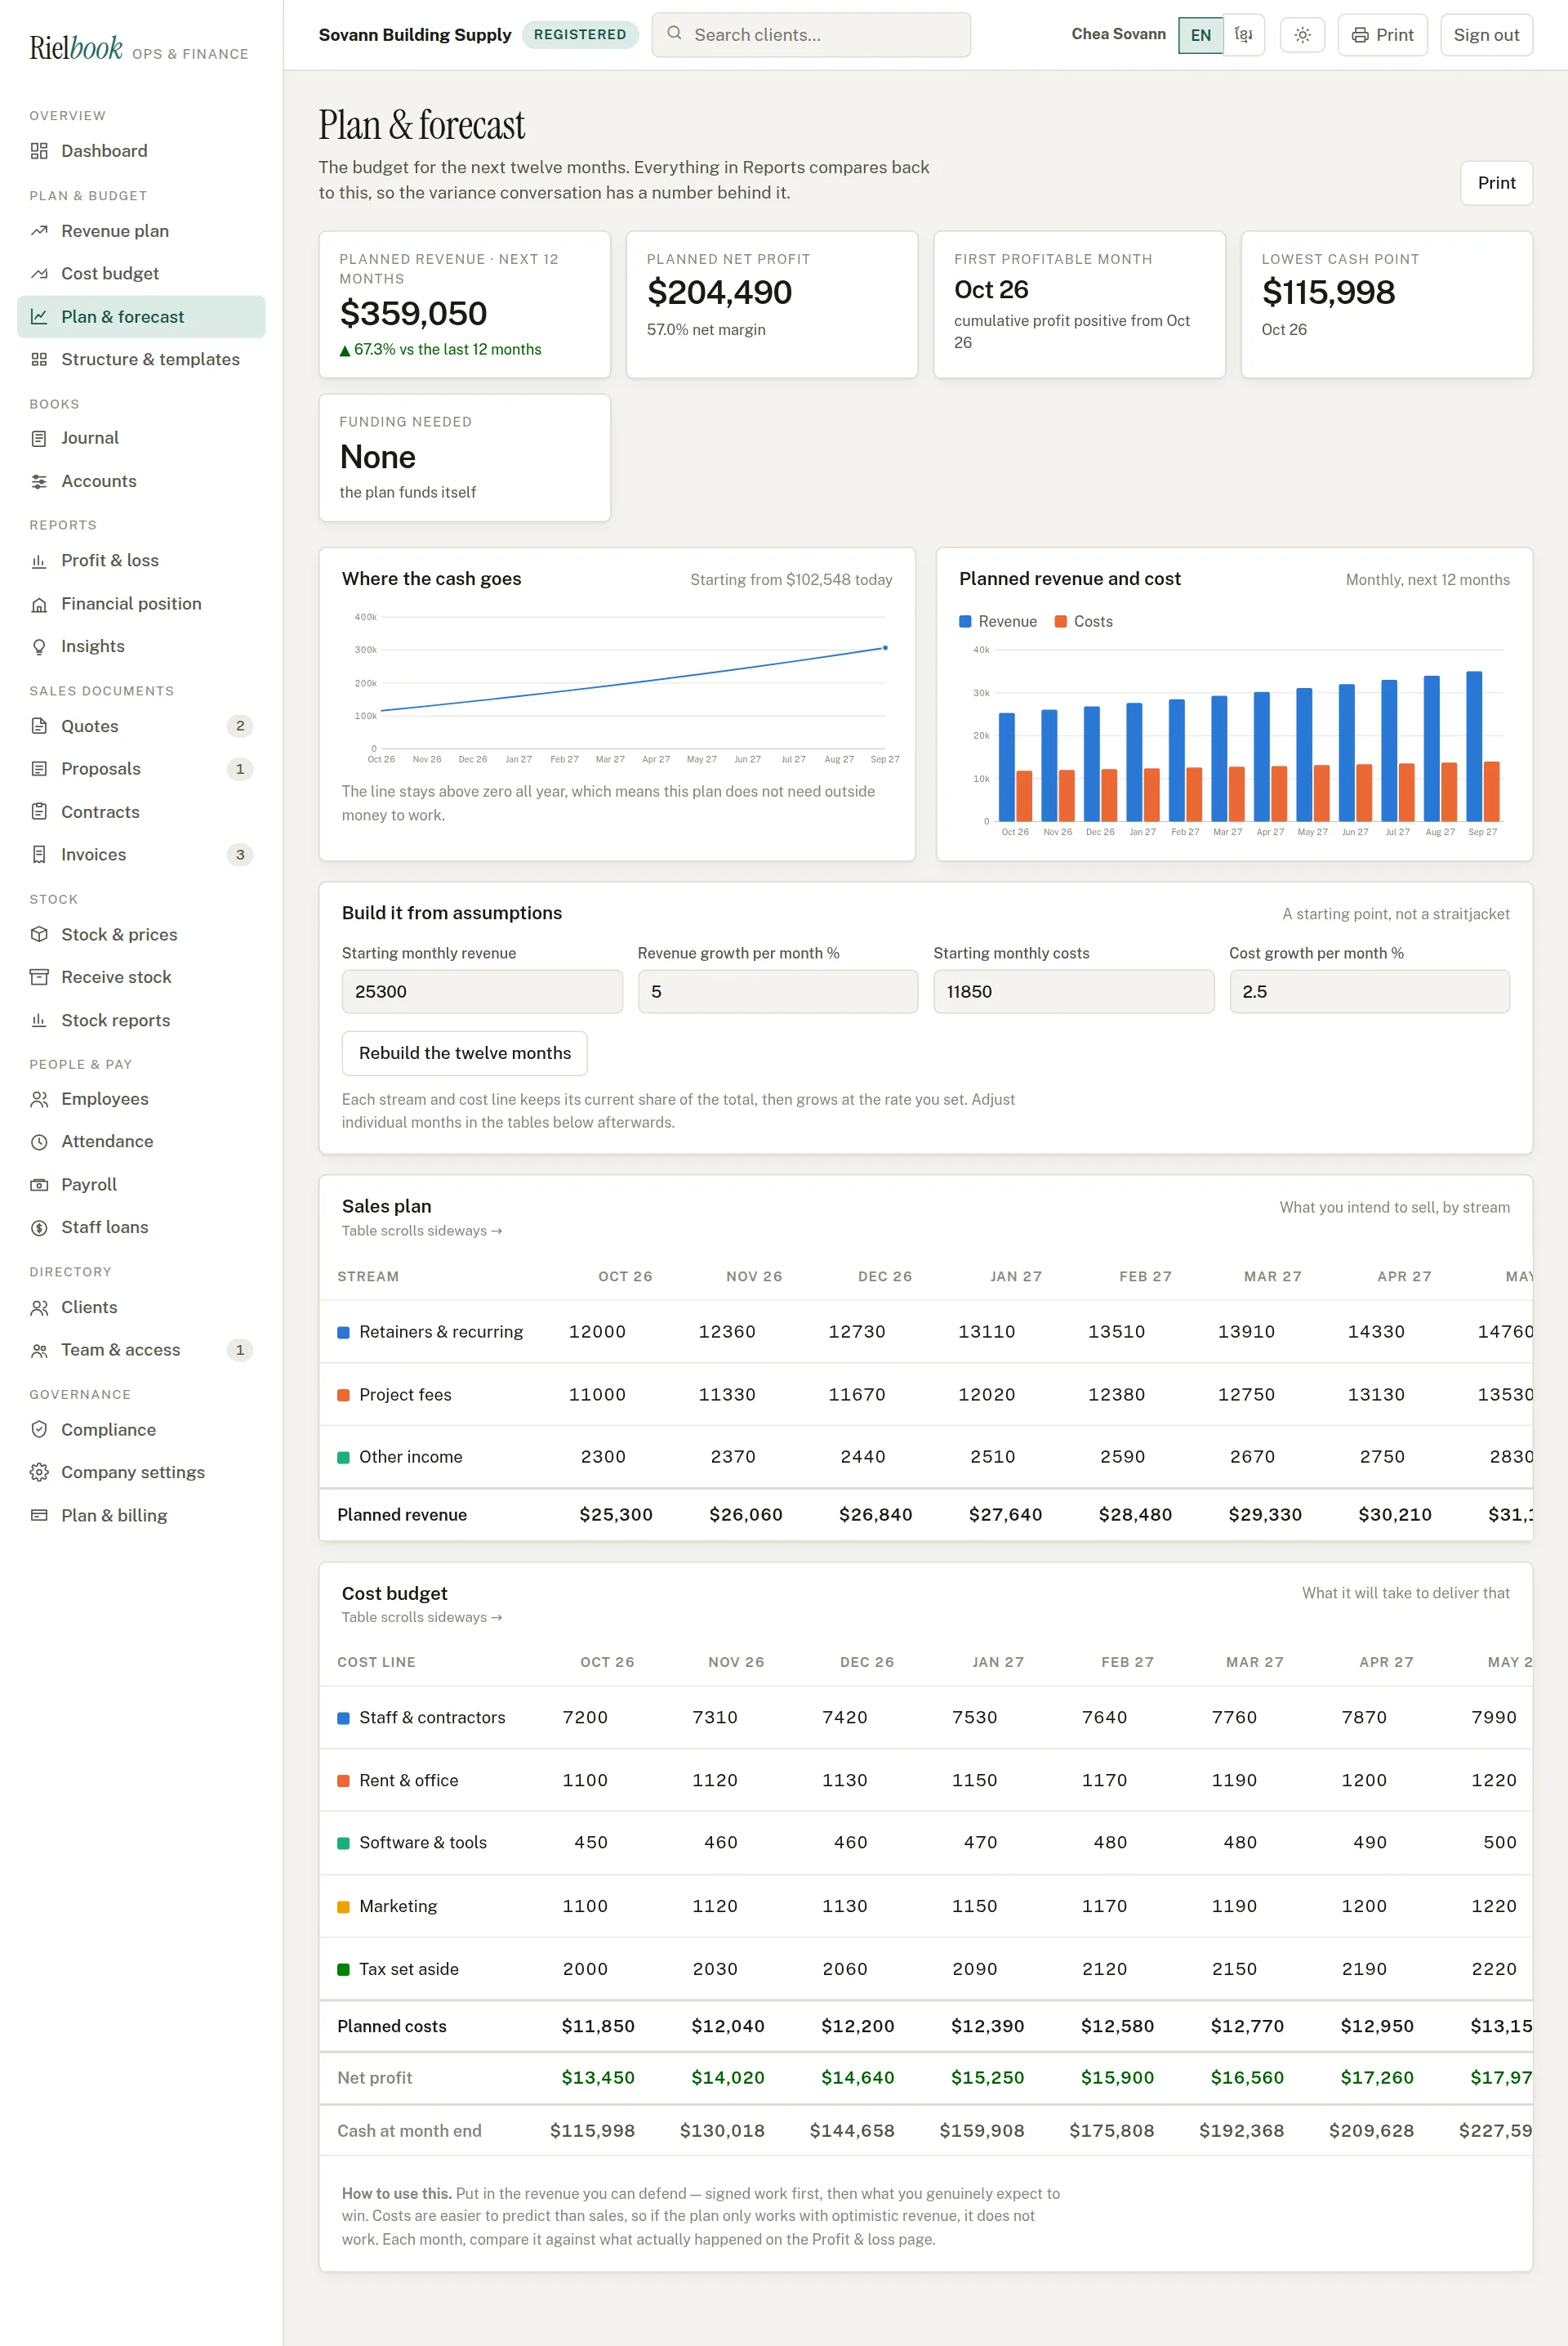Open the Revenue plan page
Screen dimensions: 1568x2346
pyautogui.click(x=141, y=231)
